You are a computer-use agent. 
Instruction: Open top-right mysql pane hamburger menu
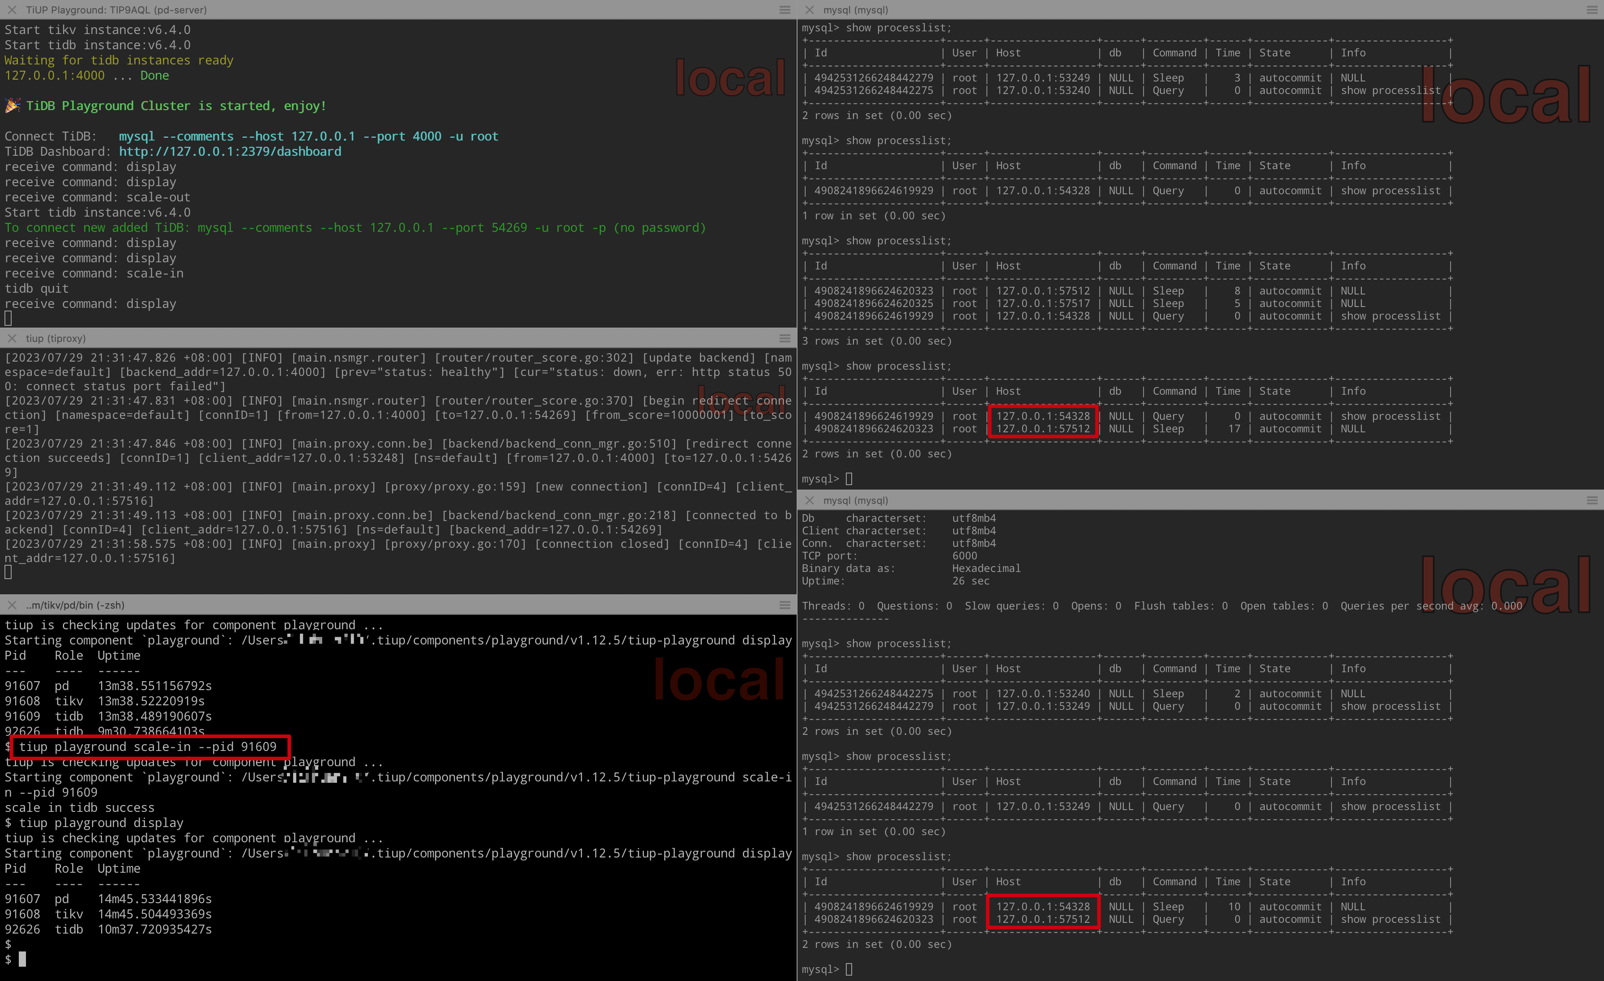click(x=1592, y=10)
